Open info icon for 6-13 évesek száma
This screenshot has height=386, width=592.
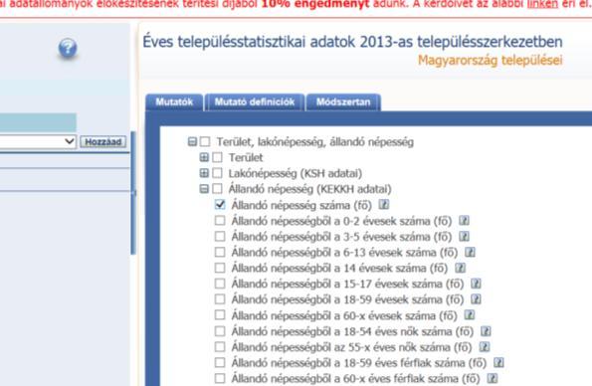[x=470, y=252]
